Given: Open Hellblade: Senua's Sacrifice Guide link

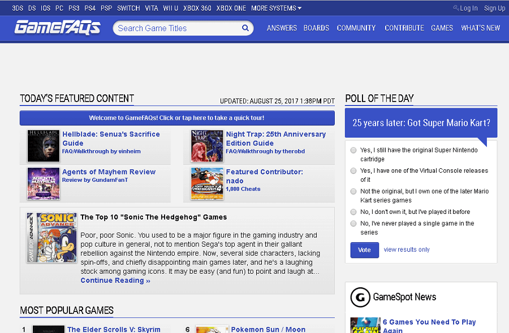Looking at the screenshot, I should tap(111, 139).
